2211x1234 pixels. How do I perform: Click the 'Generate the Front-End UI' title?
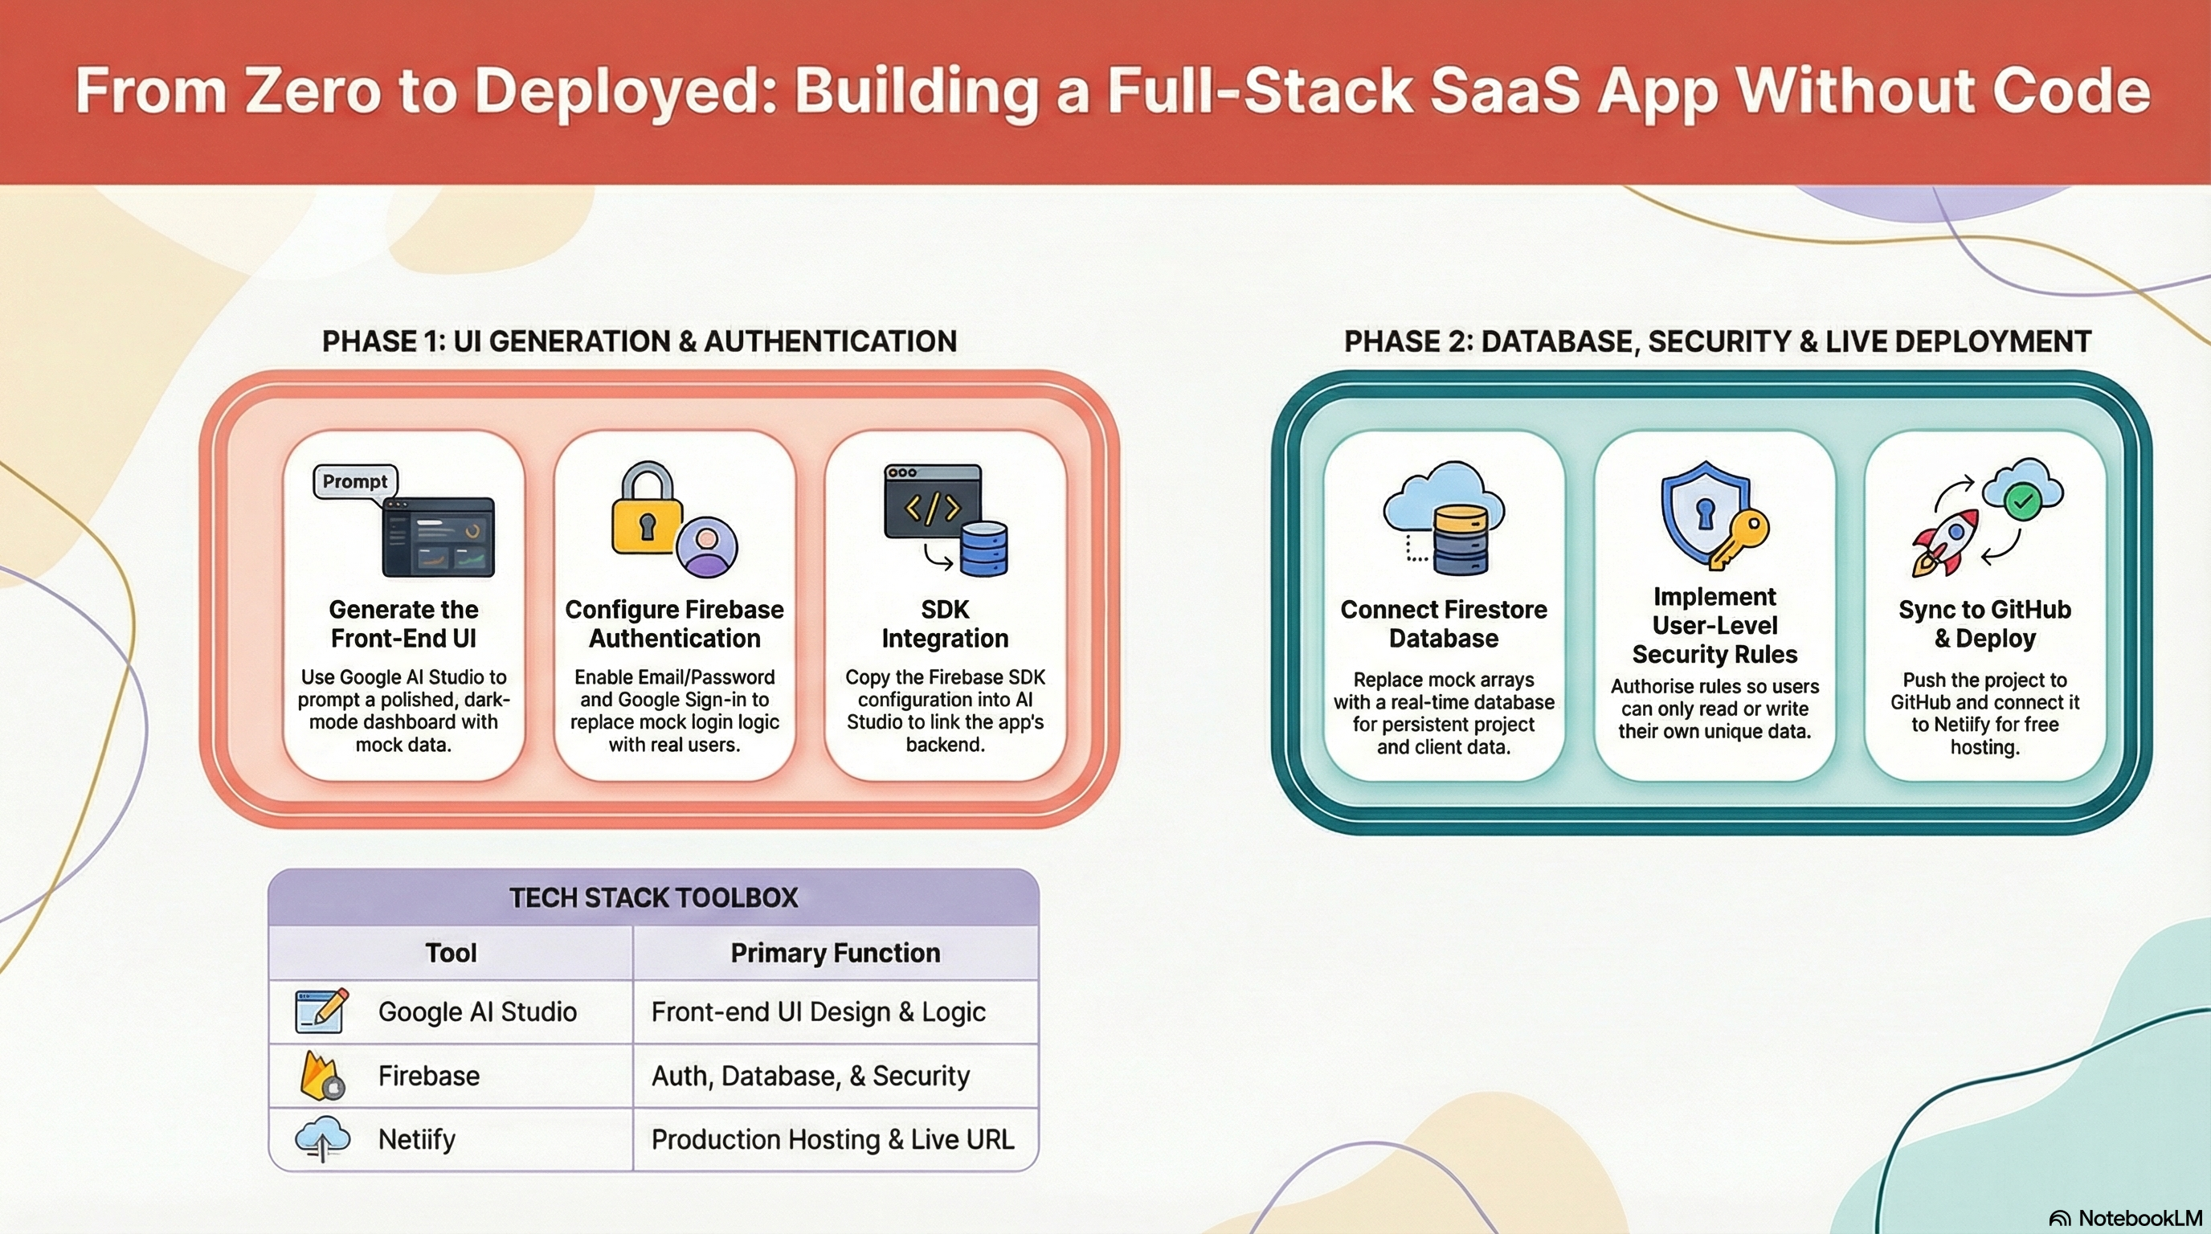[x=403, y=624]
